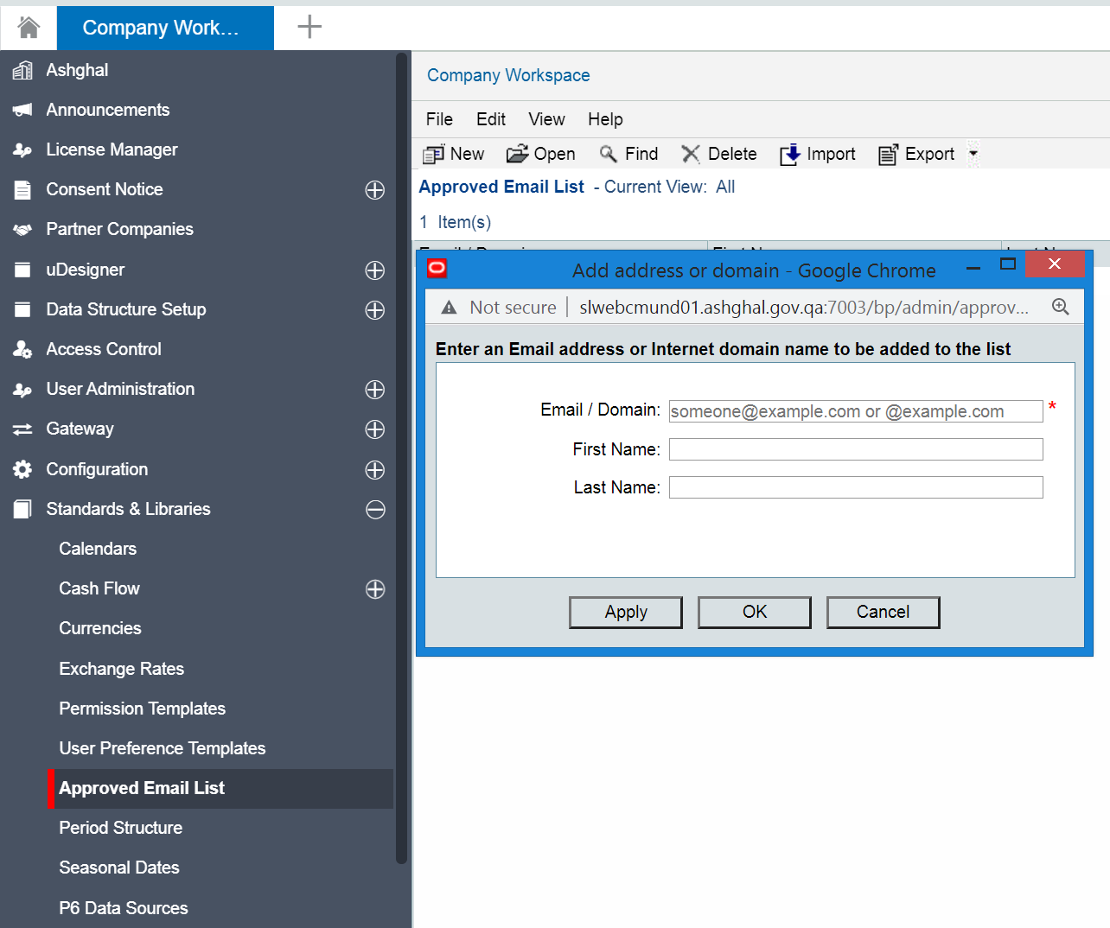
Task: Click the Apply button
Action: [625, 612]
